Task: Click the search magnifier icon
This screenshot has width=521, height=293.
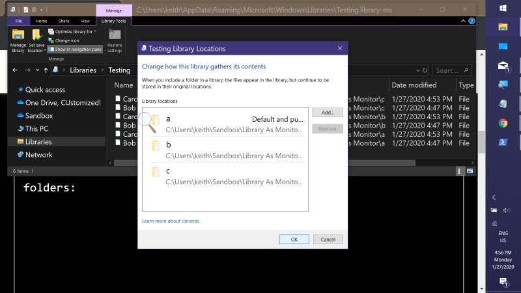Action: 466,70
